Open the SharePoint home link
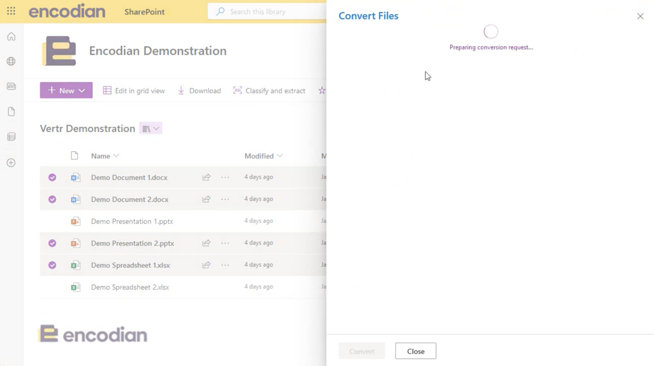The width and height of the screenshot is (654, 366). [x=144, y=12]
